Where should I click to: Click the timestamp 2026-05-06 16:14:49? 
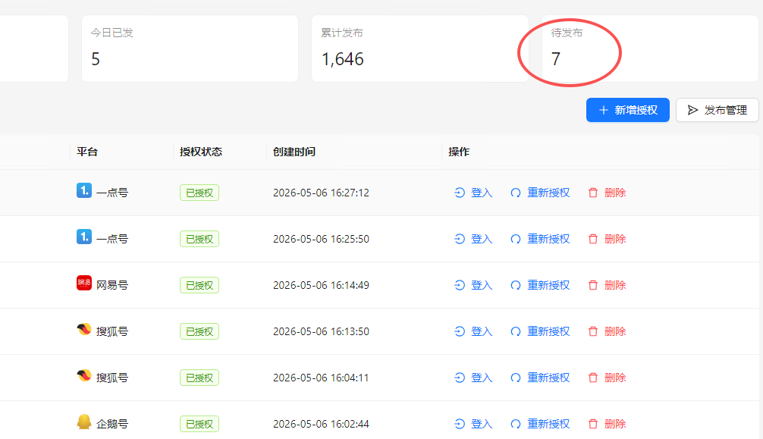click(321, 285)
